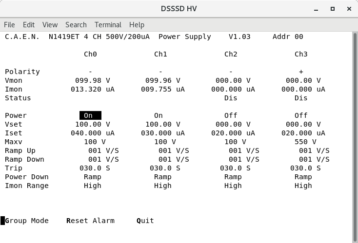The height and width of the screenshot is (243, 358).
Task: Click the V1.03 version text
Action: click(x=239, y=37)
